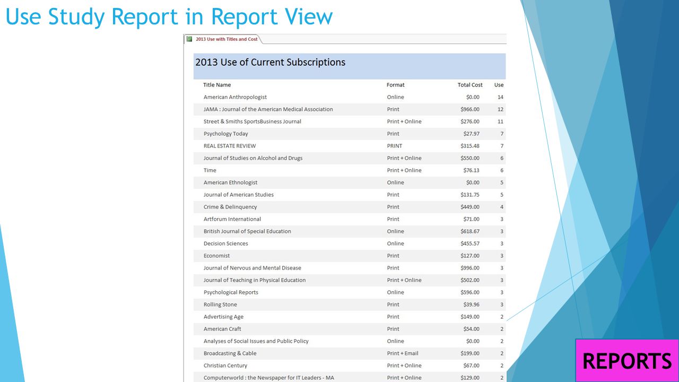679x382 pixels.
Task: Click the 'Economist' title
Action: (x=217, y=256)
